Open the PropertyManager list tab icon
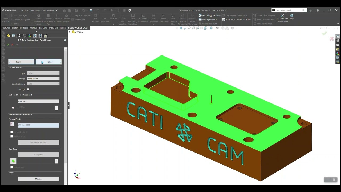Viewport: 341px width, 192px height. click(x=14, y=35)
